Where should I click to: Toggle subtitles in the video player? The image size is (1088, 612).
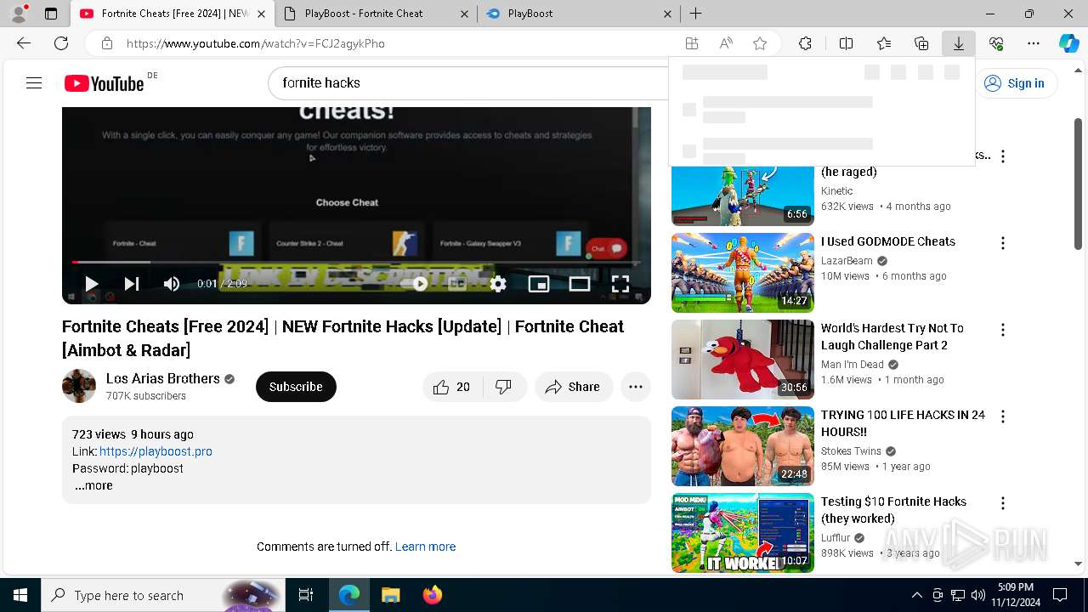pyautogui.click(x=457, y=284)
